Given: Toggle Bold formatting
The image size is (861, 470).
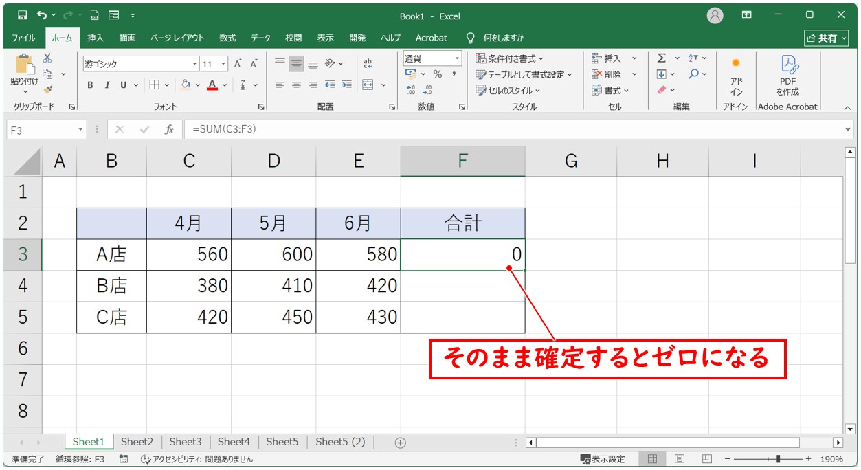Looking at the screenshot, I should click(x=90, y=85).
